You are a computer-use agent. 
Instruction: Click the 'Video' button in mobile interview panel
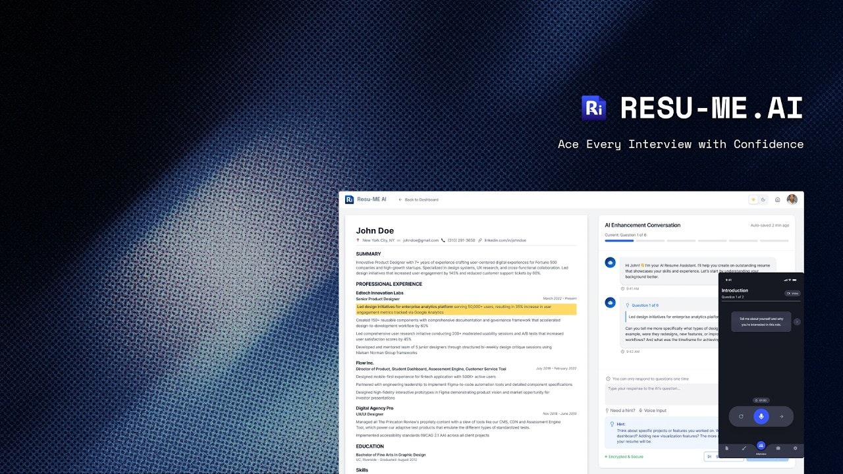(x=792, y=294)
